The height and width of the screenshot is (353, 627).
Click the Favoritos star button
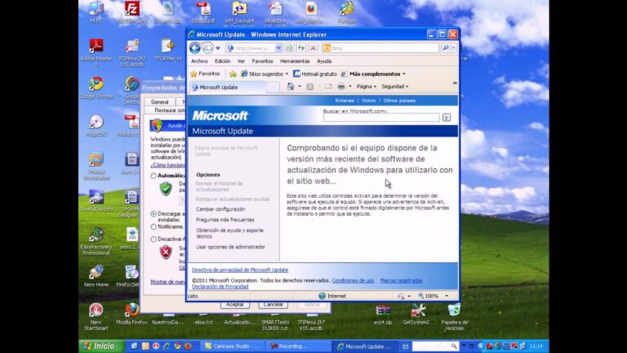coord(205,74)
